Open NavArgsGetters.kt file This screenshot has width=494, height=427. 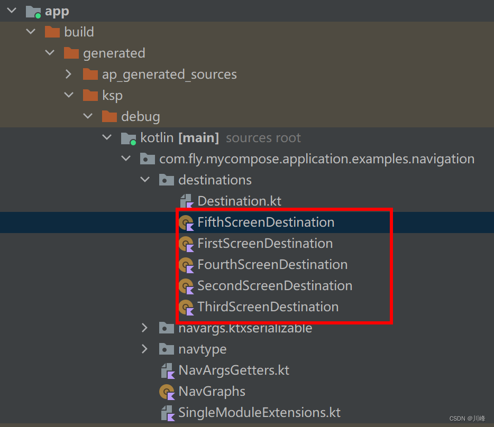234,370
